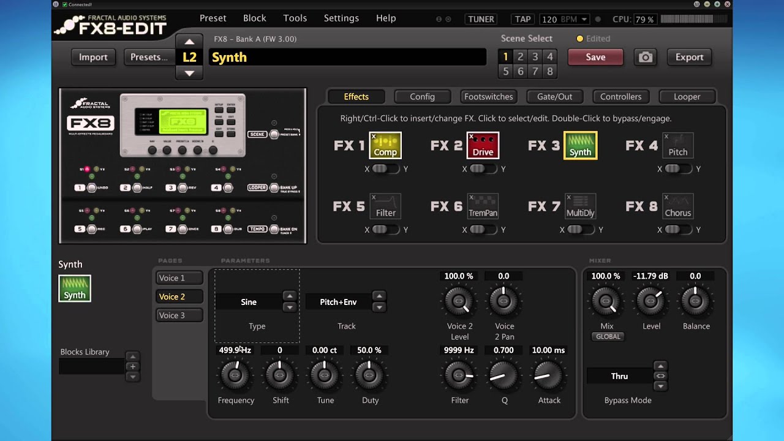Image resolution: width=784 pixels, height=441 pixels.
Task: Click the Voice 2 Level knob
Action: tap(459, 301)
